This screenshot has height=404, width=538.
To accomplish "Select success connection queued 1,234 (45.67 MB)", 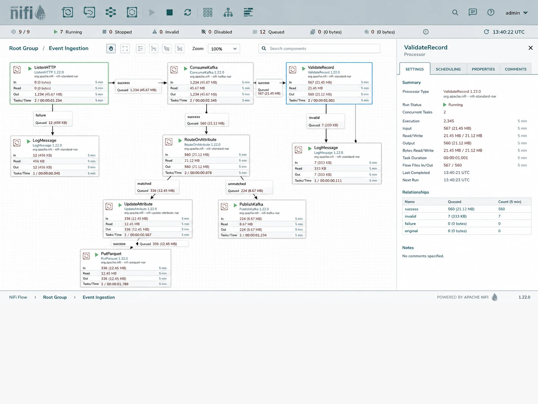I will 138,86.
